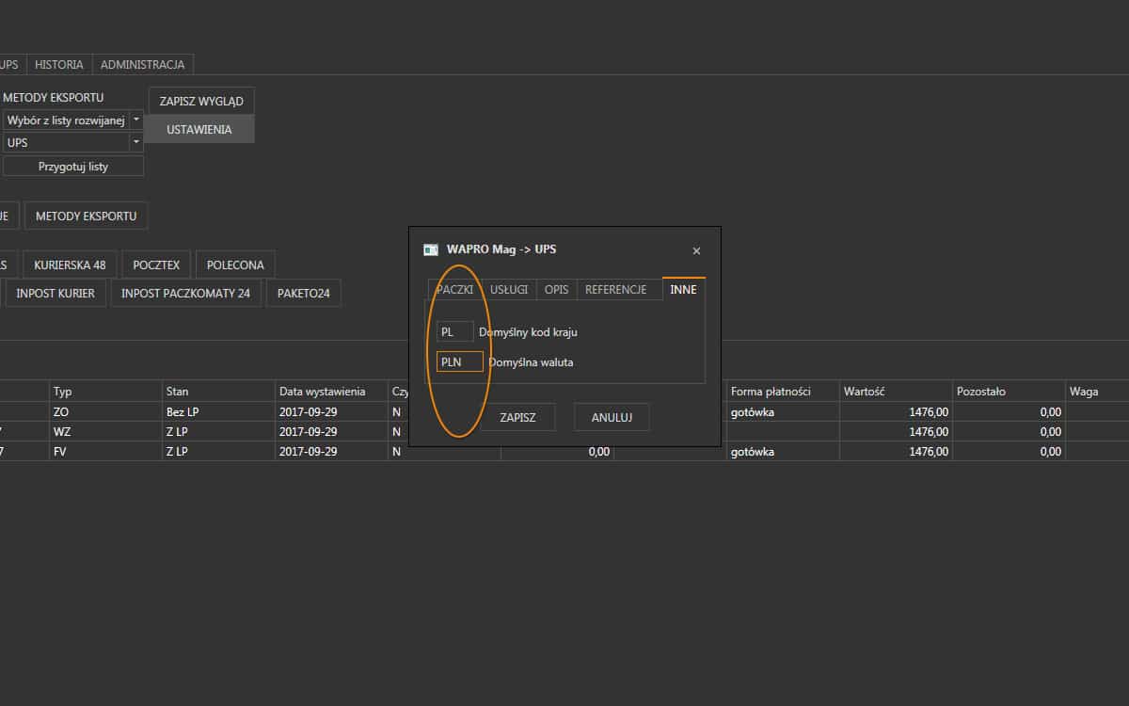Screen dimensions: 1129x706
Task: Select INPOST KURIER button
Action: [x=56, y=293]
